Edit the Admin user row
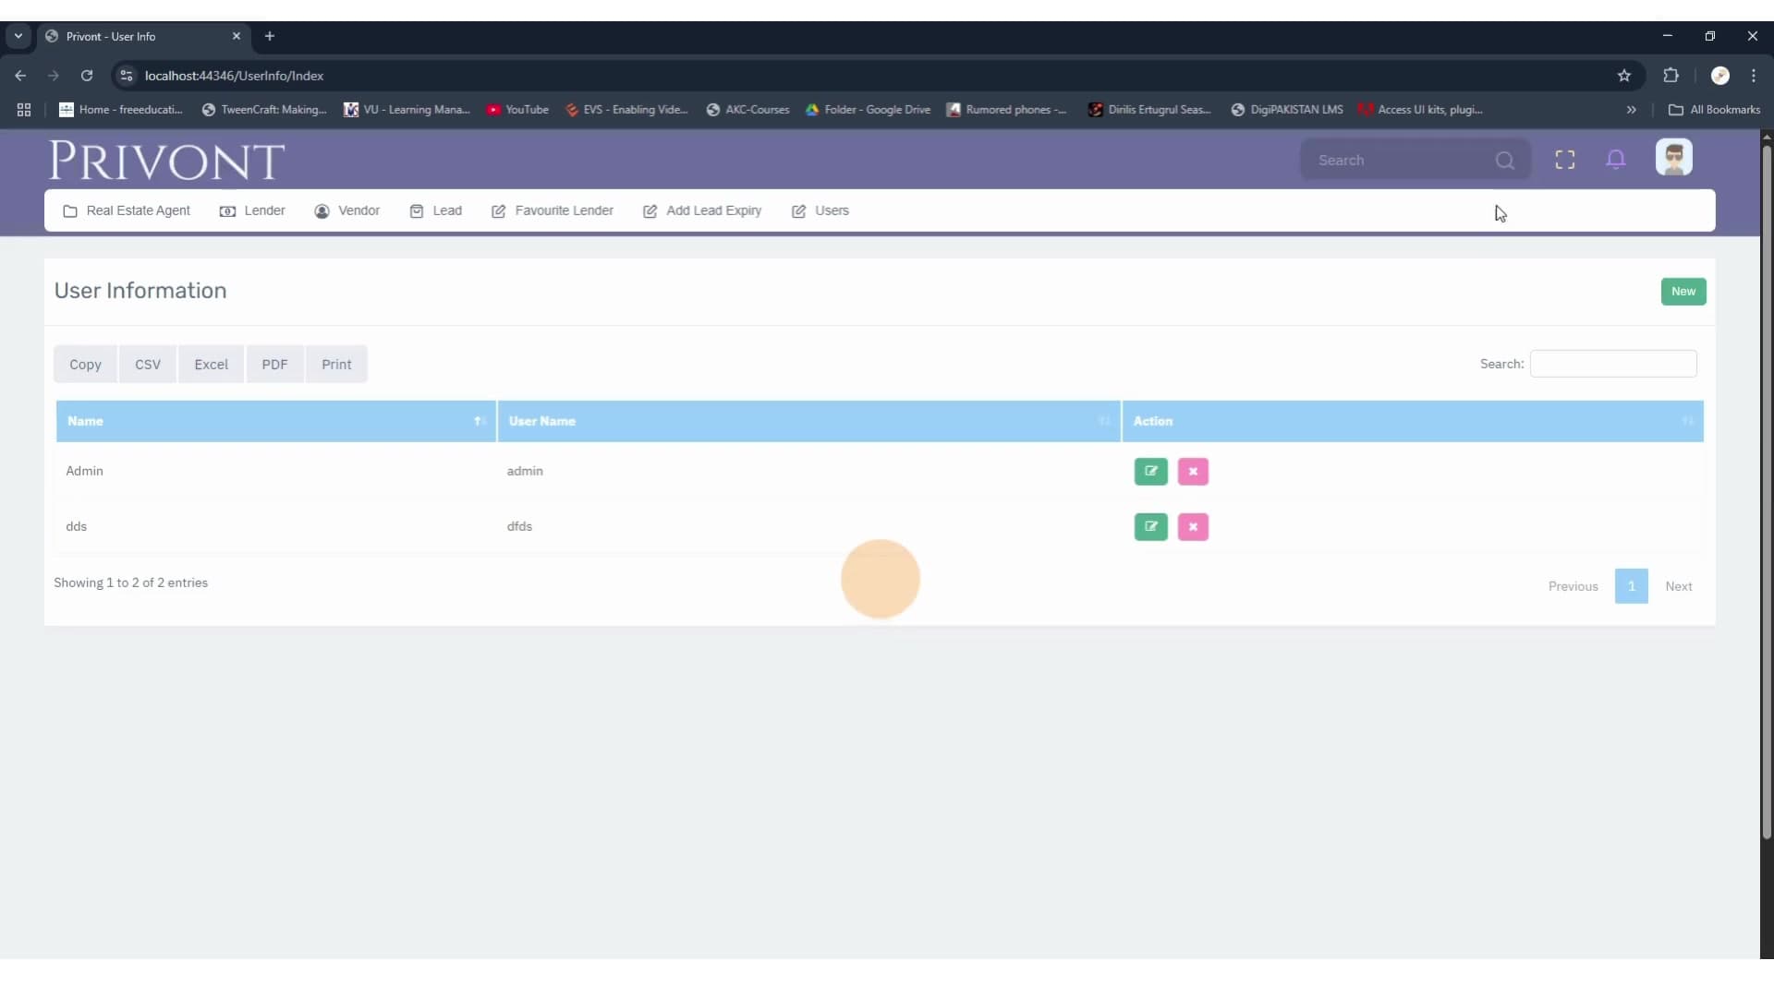 1150,471
